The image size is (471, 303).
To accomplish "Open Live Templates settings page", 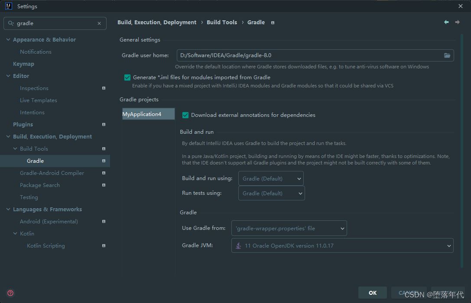I will click(x=39, y=100).
